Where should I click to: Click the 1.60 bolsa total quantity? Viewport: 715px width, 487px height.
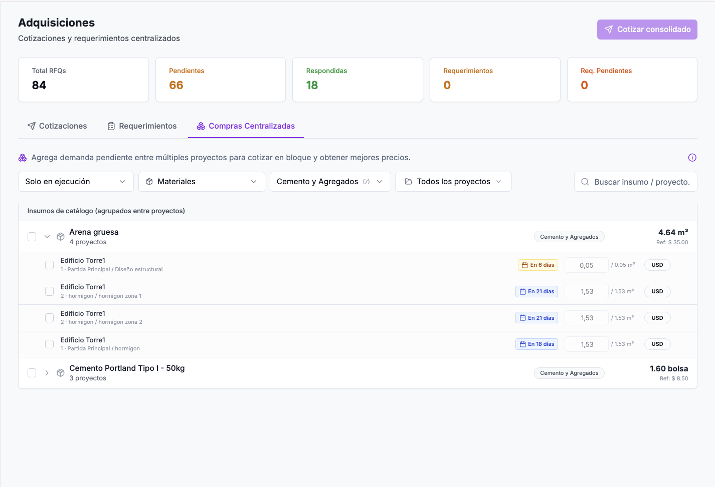tap(669, 368)
